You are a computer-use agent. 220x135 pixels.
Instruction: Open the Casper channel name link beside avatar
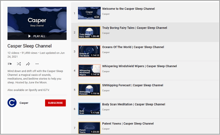[24, 103]
